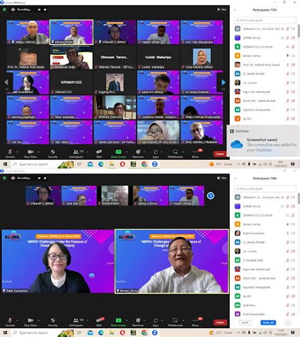Pause the recording in the upper Zoom window
The width and height of the screenshot is (300, 337).
[39, 9]
